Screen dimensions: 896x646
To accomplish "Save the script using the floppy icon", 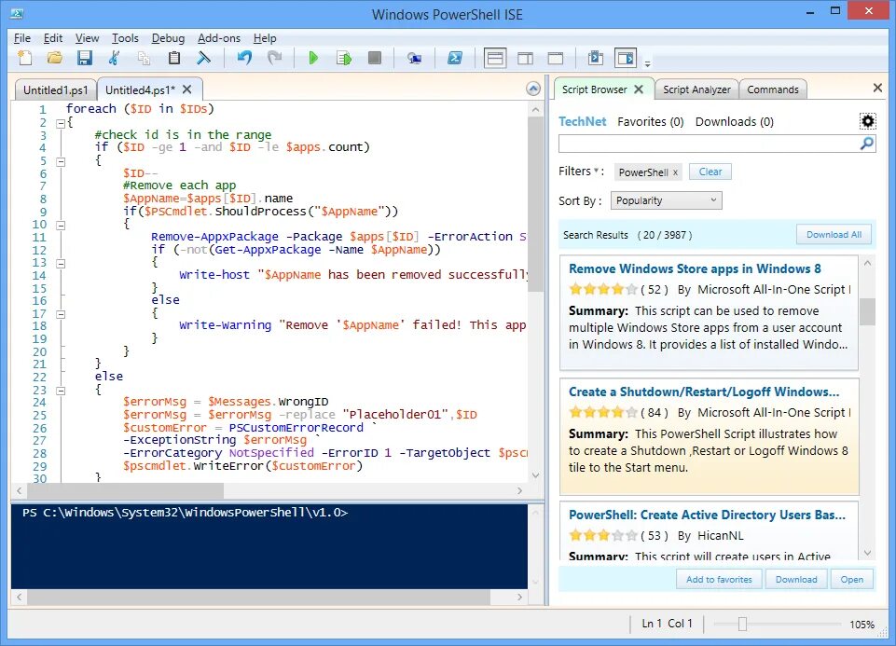I will (x=85, y=58).
